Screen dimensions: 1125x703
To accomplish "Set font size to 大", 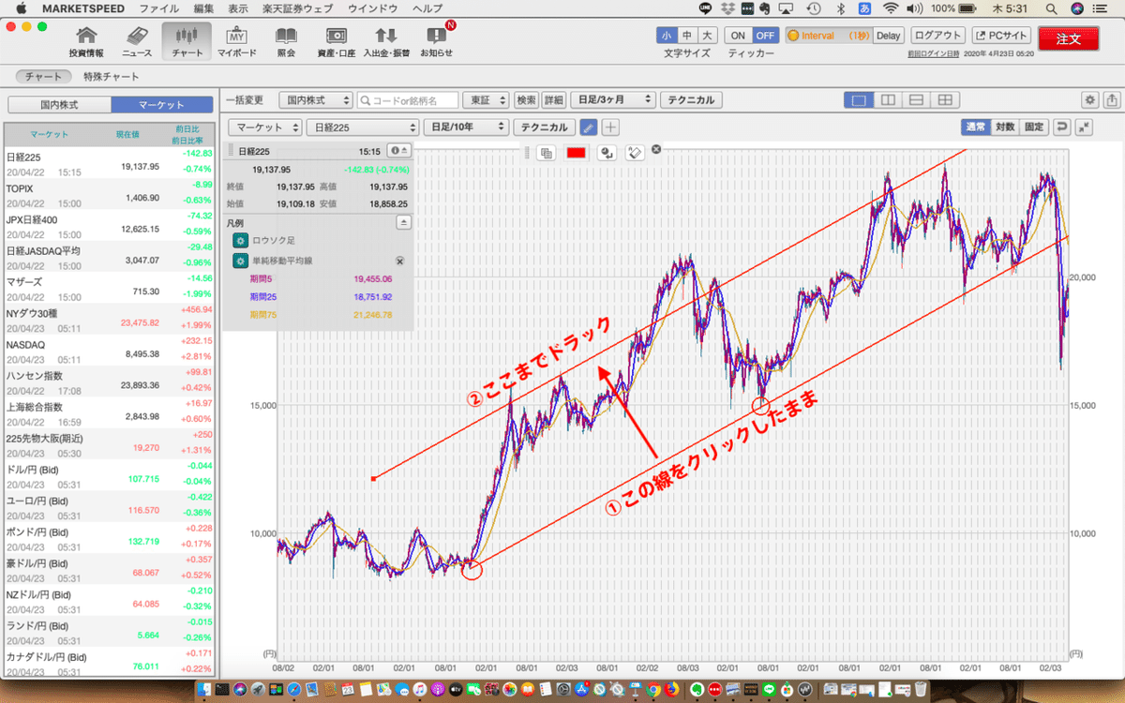I will (708, 36).
